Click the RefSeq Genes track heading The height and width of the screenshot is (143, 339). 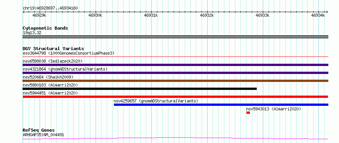point(38,130)
